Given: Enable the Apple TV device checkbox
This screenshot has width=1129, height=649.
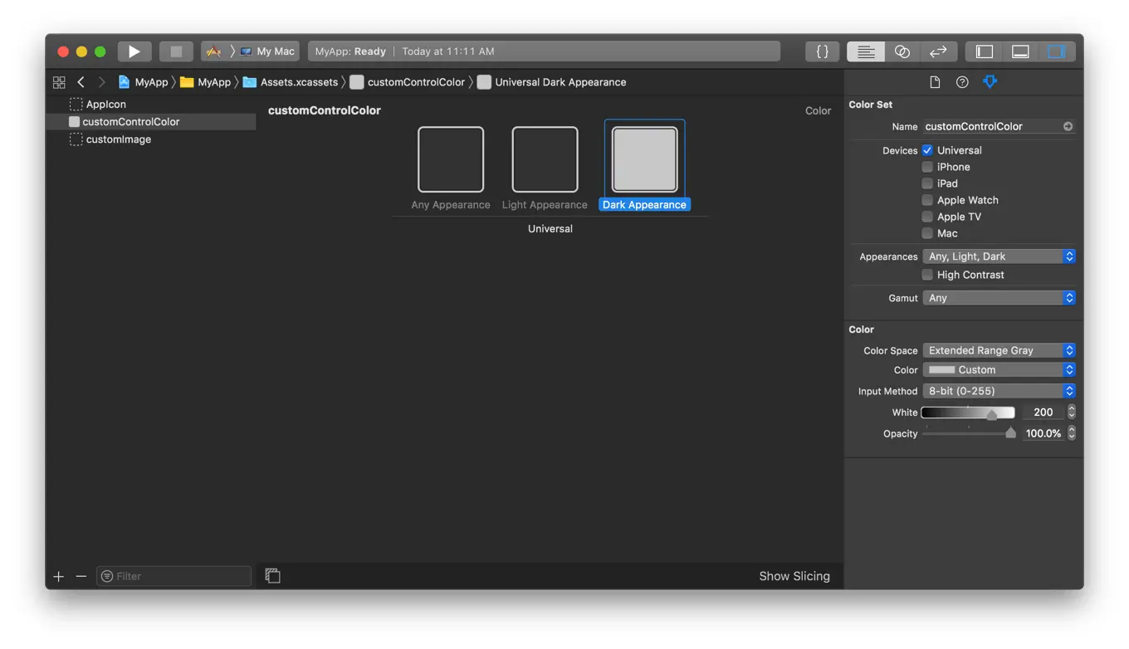Looking at the screenshot, I should (x=927, y=217).
